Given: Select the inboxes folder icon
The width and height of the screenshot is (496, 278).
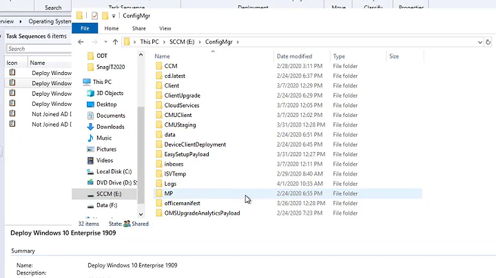Looking at the screenshot, I should tap(159, 164).
